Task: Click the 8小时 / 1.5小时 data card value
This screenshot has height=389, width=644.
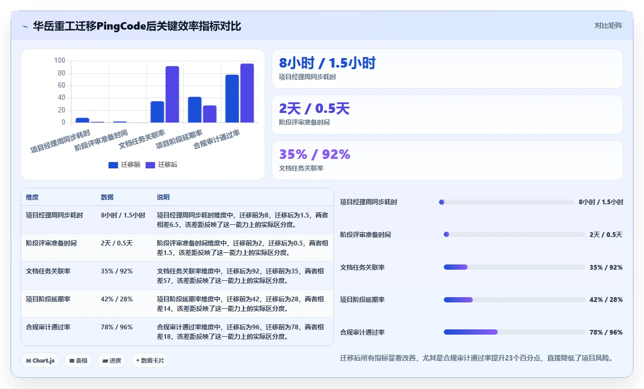Action: (327, 63)
